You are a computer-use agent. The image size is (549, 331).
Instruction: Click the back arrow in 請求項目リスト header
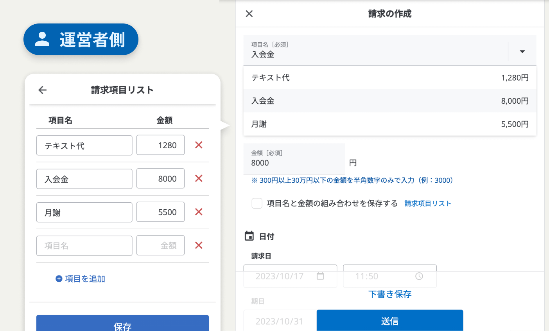tap(43, 90)
